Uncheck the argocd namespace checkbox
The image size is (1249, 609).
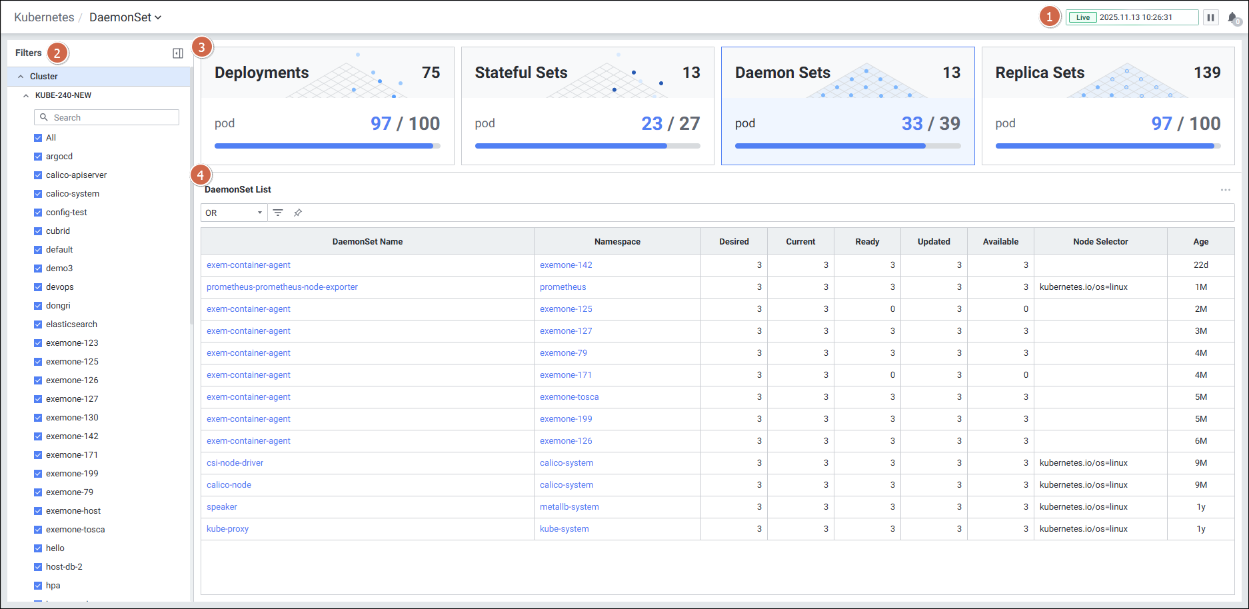pyautogui.click(x=38, y=157)
